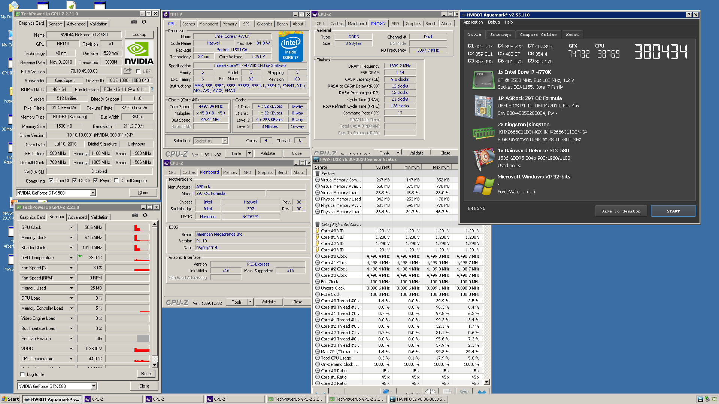Open the GPU Temperature sensor dropdown

point(71,258)
